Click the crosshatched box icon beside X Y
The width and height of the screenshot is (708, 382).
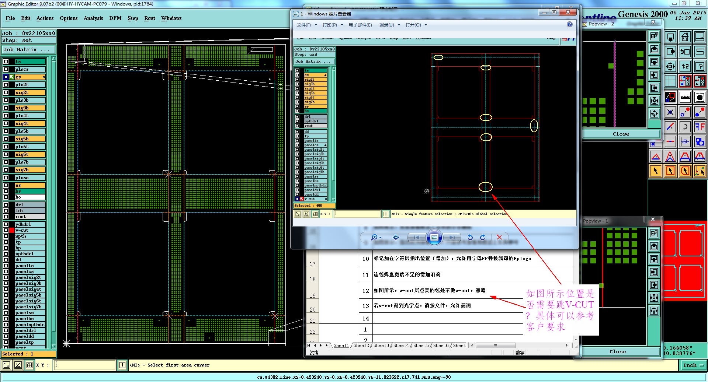click(29, 365)
